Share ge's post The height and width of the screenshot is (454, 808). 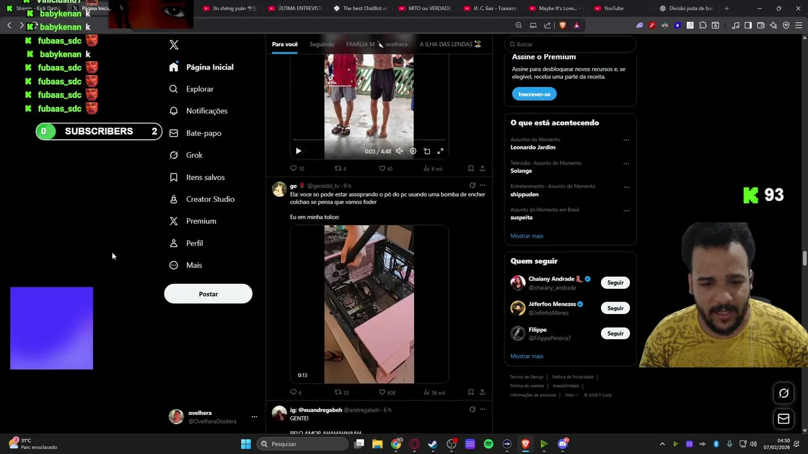pos(482,392)
